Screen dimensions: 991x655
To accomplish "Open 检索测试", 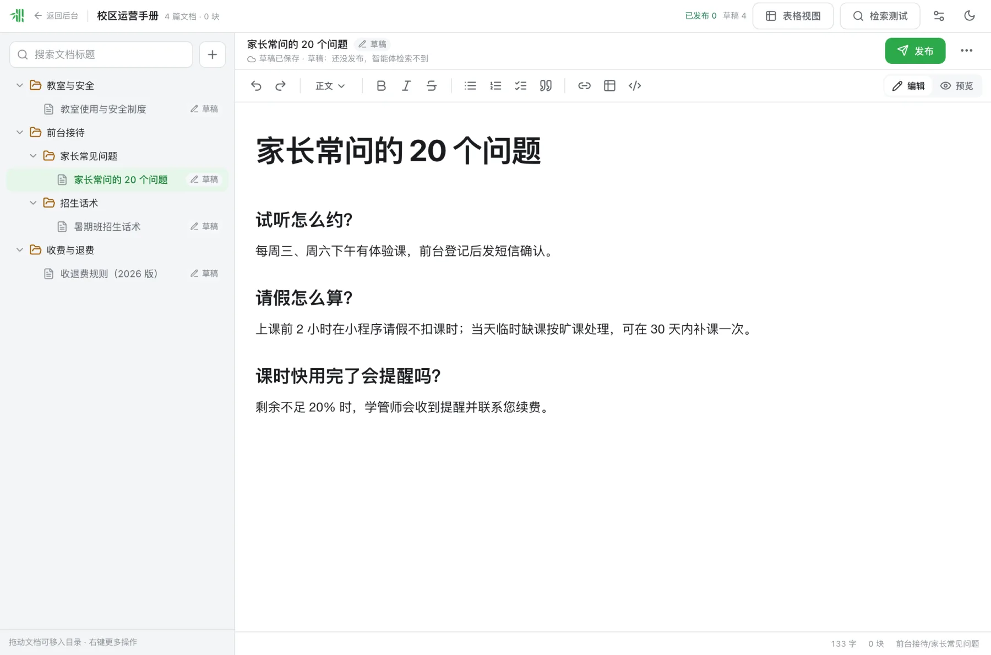I will (880, 16).
